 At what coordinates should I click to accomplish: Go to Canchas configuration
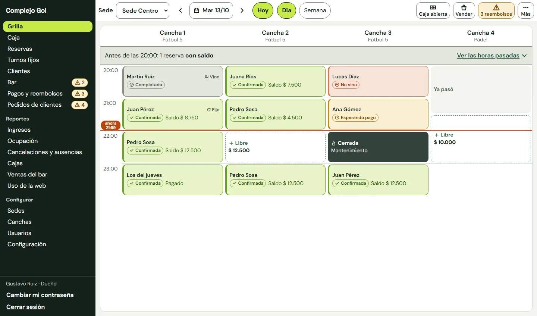coord(48,222)
